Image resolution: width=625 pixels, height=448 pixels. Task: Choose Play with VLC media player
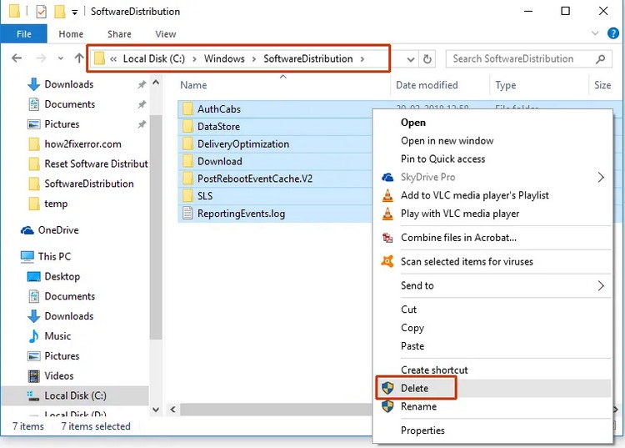coord(460,214)
